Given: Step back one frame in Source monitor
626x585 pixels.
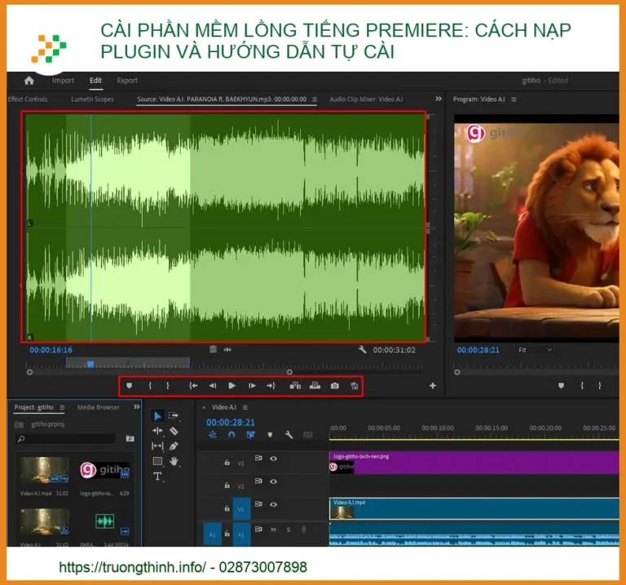Looking at the screenshot, I should click(x=213, y=386).
